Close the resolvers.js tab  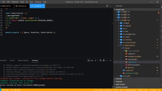[43, 6]
